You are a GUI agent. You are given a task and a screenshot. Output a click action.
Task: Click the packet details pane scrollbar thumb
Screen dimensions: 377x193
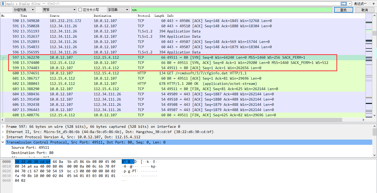(x=374, y=132)
